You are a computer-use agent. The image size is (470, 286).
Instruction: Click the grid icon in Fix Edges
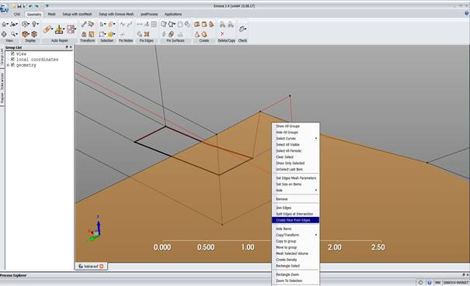[154, 24]
